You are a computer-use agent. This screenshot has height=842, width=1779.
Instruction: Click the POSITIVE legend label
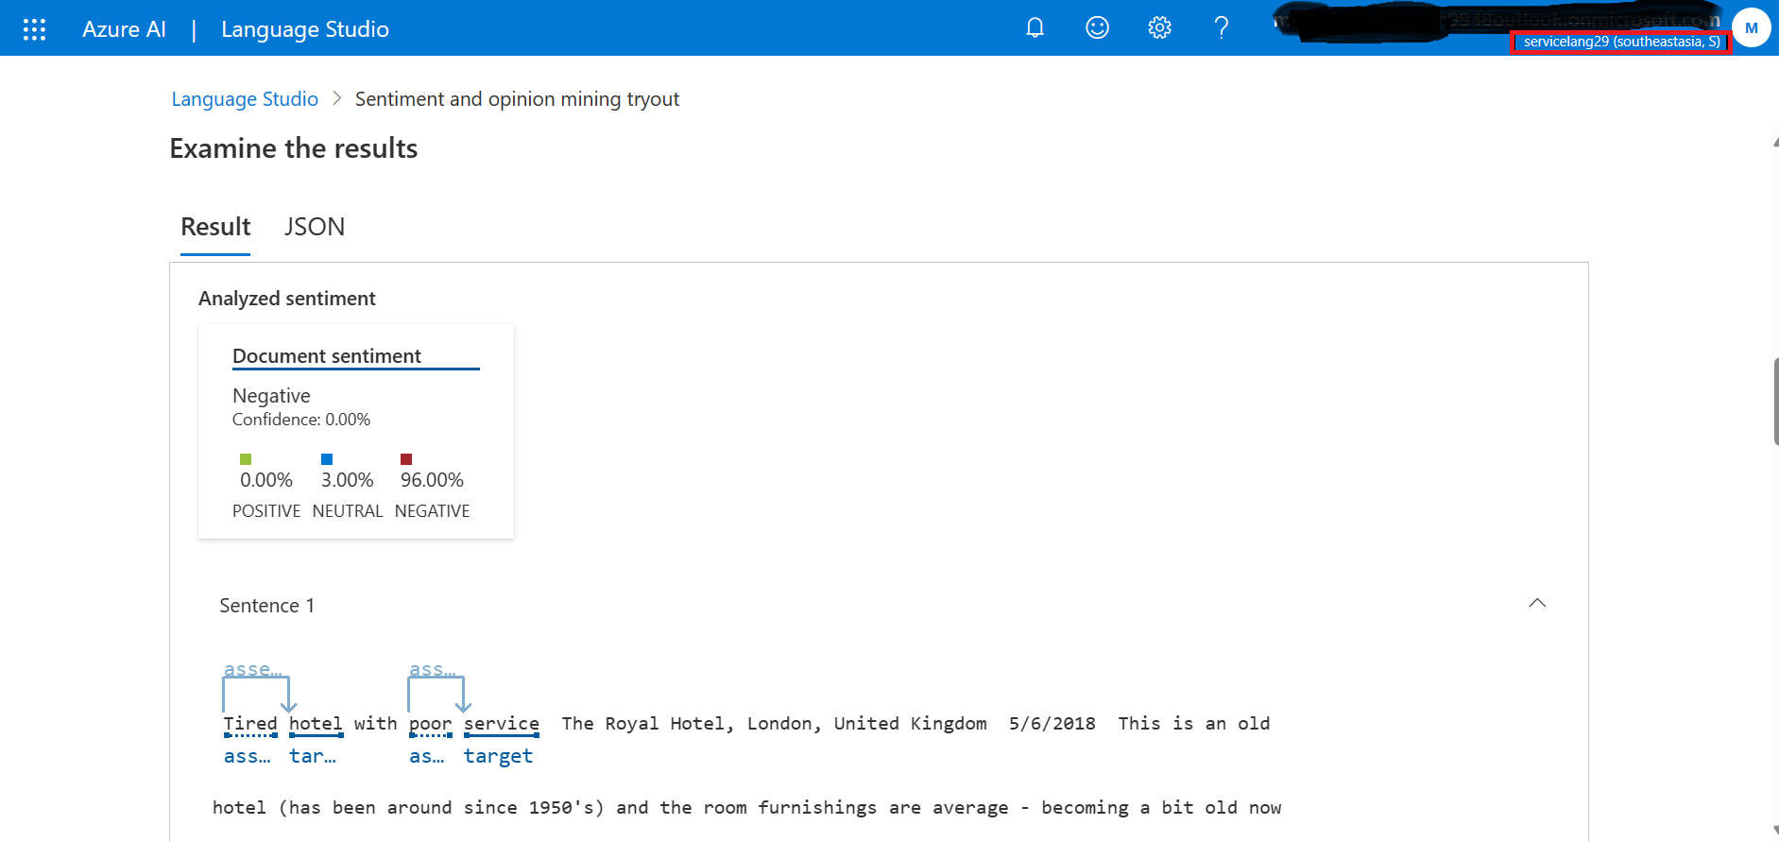[x=266, y=511]
